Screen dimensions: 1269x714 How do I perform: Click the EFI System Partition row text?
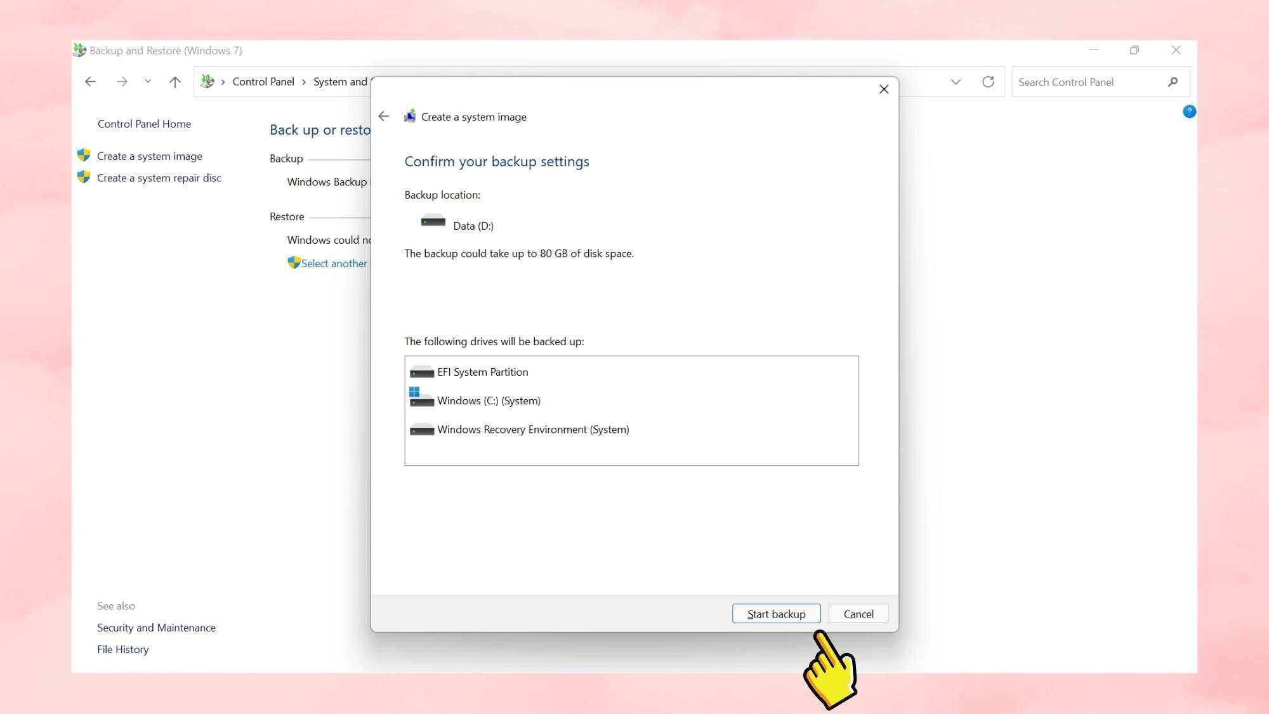482,372
